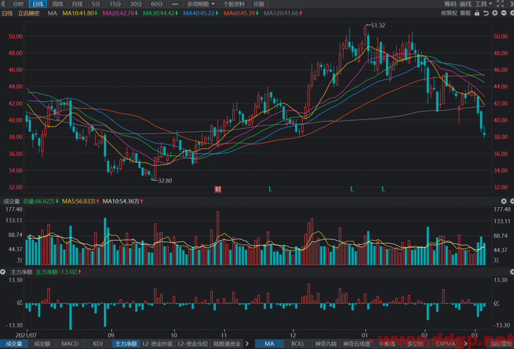Select the 15分 period tab
This screenshot has height=349, width=514.
(115, 4)
